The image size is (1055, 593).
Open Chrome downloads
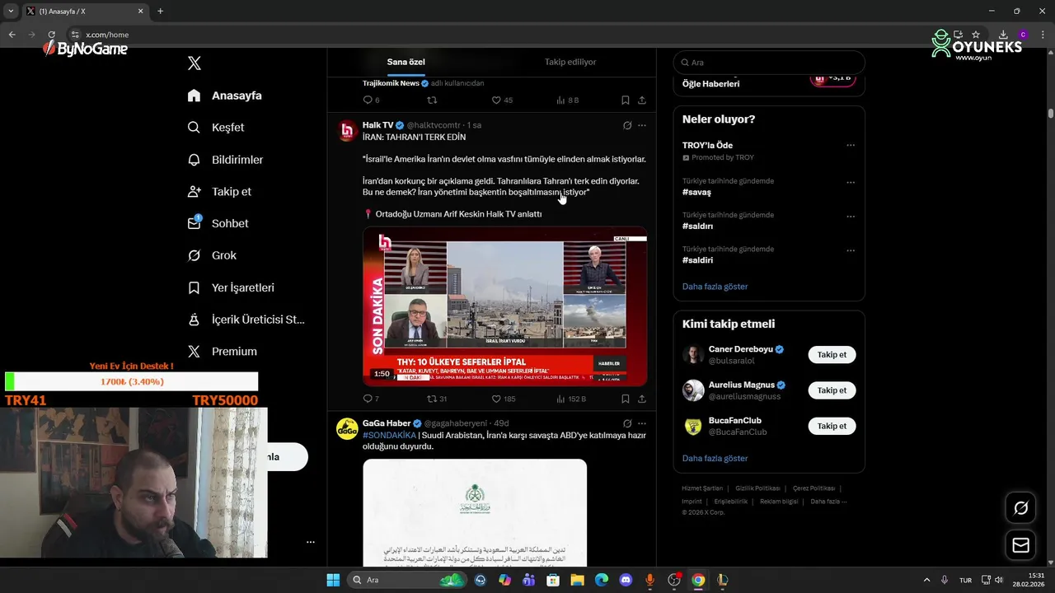coord(1003,35)
